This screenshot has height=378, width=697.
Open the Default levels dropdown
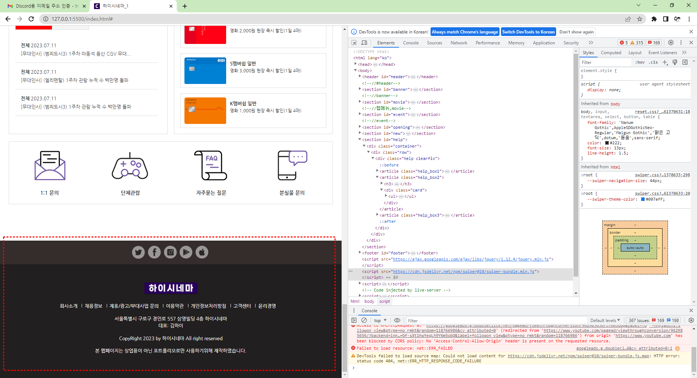click(x=605, y=321)
